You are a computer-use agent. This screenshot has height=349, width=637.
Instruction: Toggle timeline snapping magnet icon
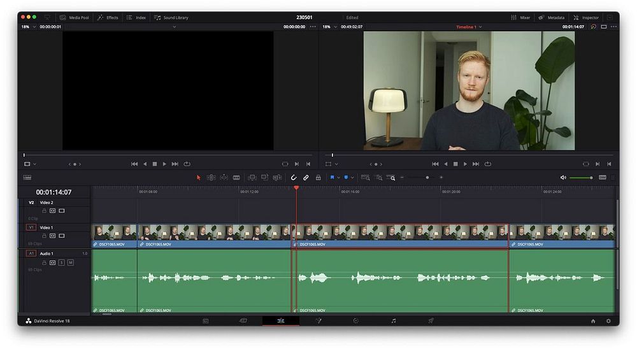[294, 178]
